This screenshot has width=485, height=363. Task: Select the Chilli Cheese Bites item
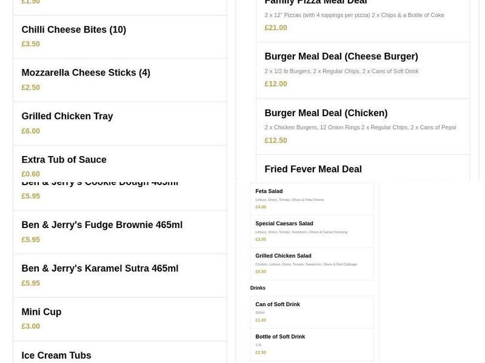click(x=73, y=29)
